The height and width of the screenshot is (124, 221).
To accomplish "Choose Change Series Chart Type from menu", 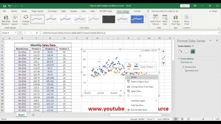I will point(142,87).
